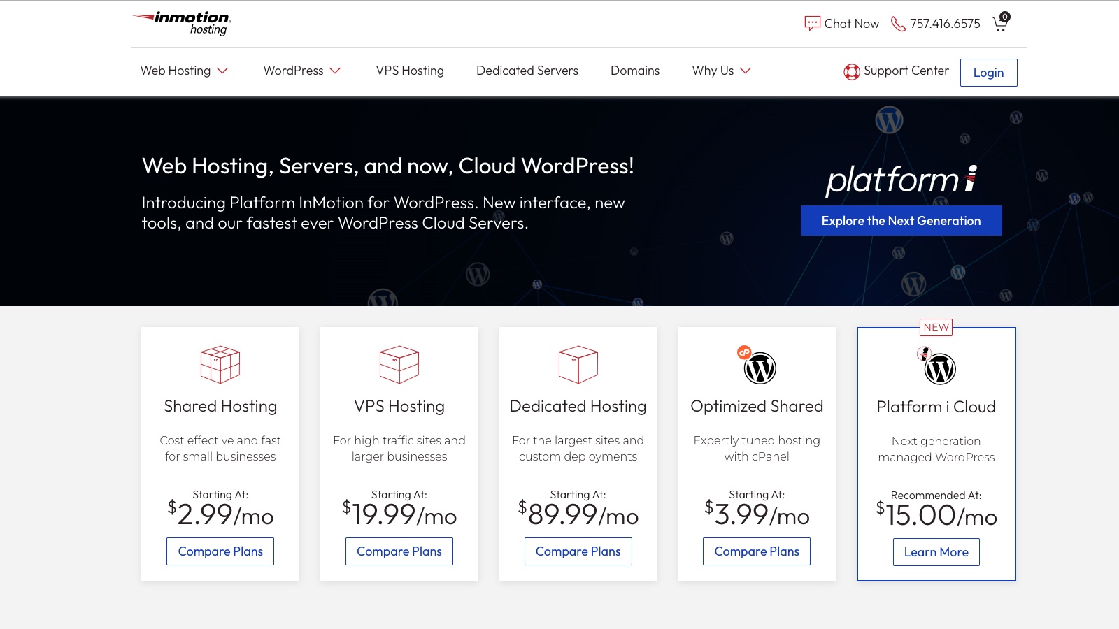Screen dimensions: 1119x629
Task: Click the $19.99/mo price
Action: 399,514
